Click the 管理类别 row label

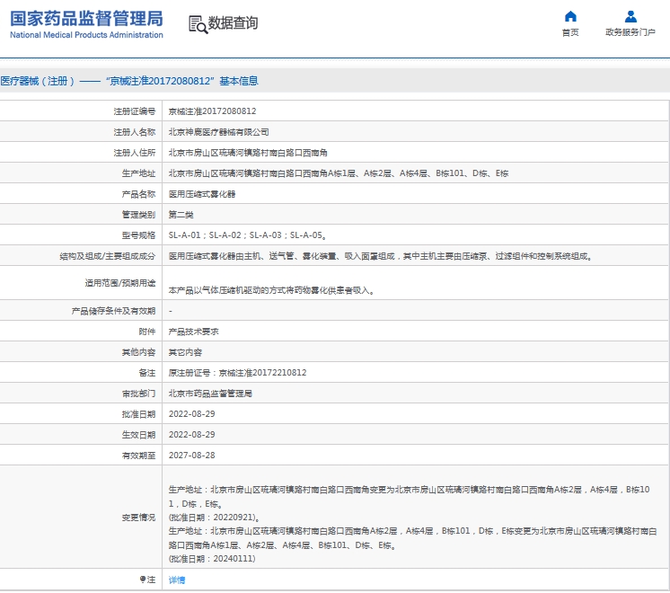coord(139,215)
